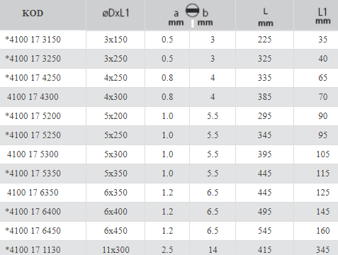The height and width of the screenshot is (255, 338).
Task: Select product code *4100 17 3150
Action: click(x=33, y=40)
